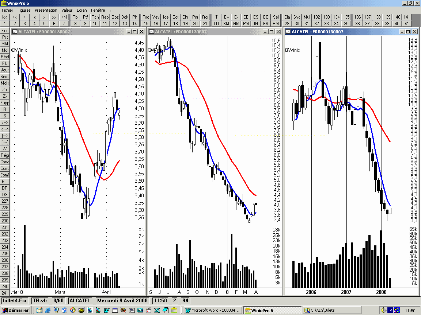Viewport: 421px width, 315px height.
Task: Click the Chr toolbar button
Action: point(185,17)
